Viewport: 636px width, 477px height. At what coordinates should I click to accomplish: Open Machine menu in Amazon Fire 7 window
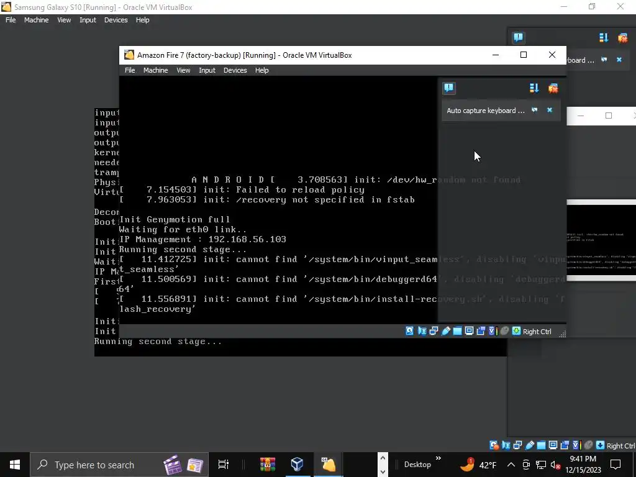(155, 70)
